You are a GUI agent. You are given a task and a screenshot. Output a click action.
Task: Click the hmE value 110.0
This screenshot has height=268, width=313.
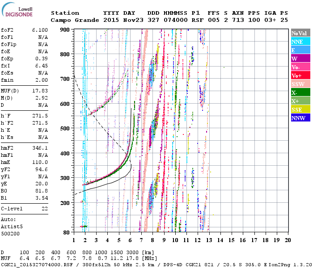pyautogui.click(x=40, y=162)
